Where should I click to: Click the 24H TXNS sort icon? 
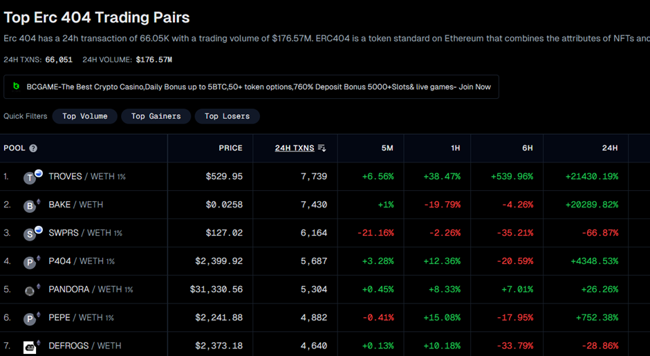point(322,148)
